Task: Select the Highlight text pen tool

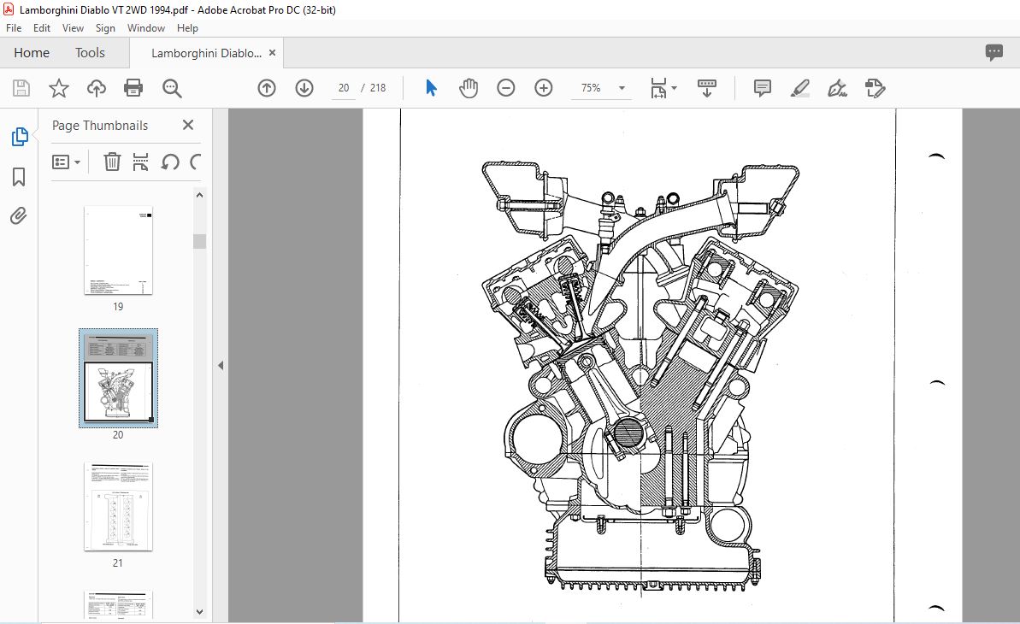Action: [x=800, y=88]
